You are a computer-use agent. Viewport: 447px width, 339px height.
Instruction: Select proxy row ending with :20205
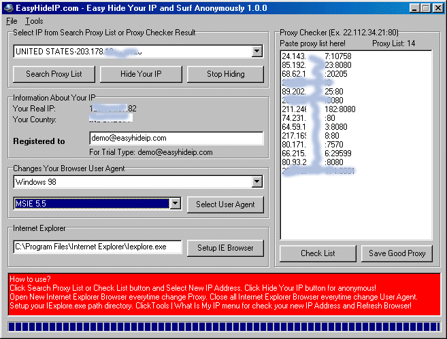[x=314, y=74]
